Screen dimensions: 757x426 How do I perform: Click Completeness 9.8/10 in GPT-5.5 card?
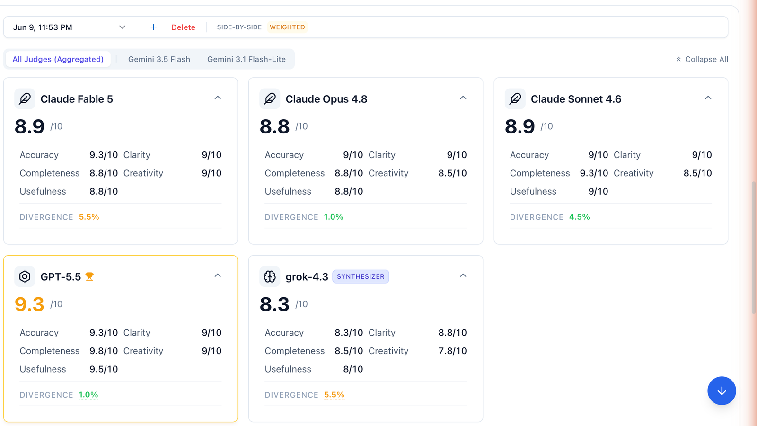click(69, 351)
